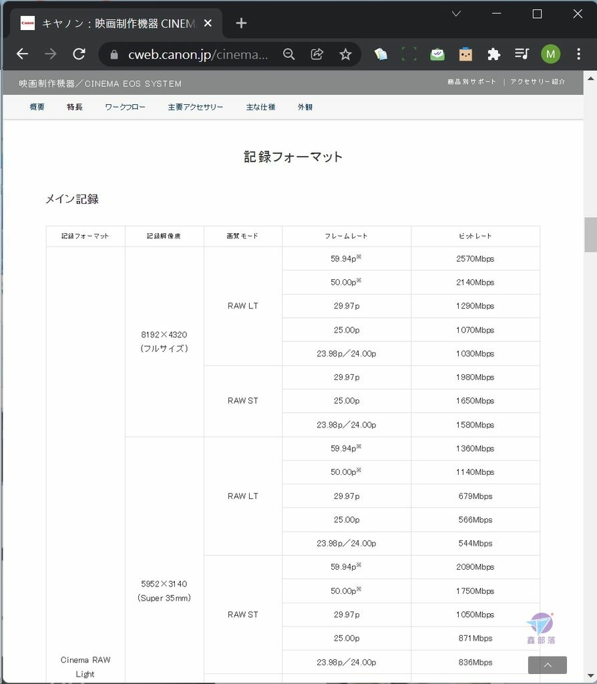Open the paper-sheets extension icon

pos(381,54)
